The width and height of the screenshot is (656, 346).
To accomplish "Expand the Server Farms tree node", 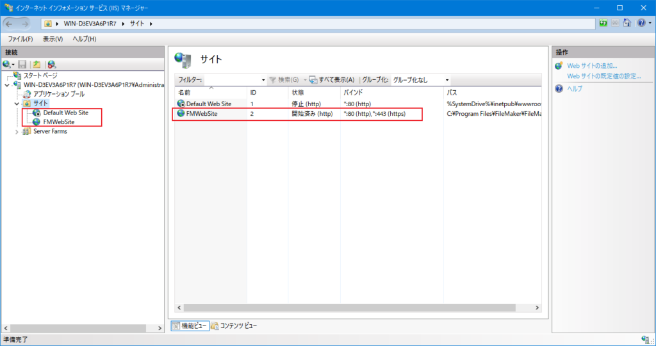I will tap(17, 131).
